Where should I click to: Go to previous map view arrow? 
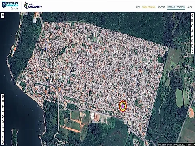click(3, 127)
